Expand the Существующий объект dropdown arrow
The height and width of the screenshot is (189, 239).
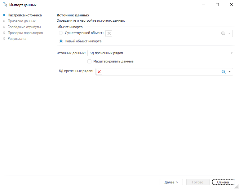point(229,33)
